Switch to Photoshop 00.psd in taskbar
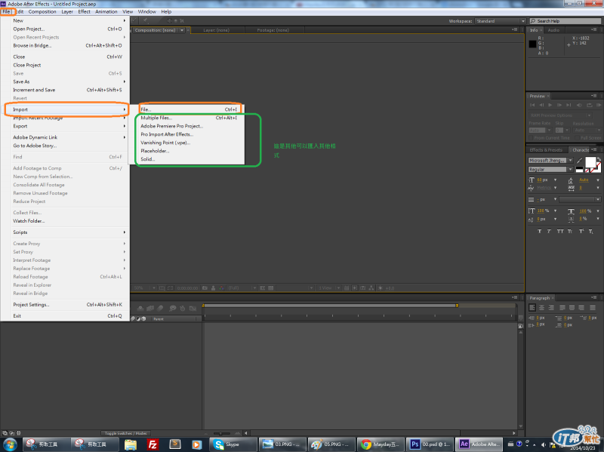Image resolution: width=604 pixels, height=452 pixels. pyautogui.click(x=429, y=444)
